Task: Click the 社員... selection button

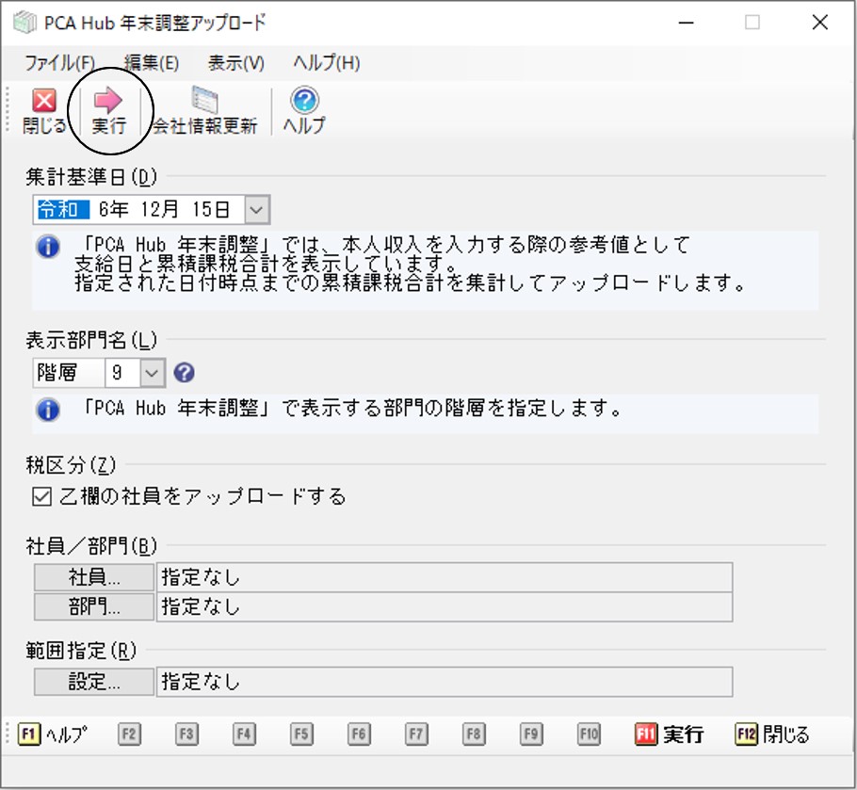Action: [x=94, y=577]
